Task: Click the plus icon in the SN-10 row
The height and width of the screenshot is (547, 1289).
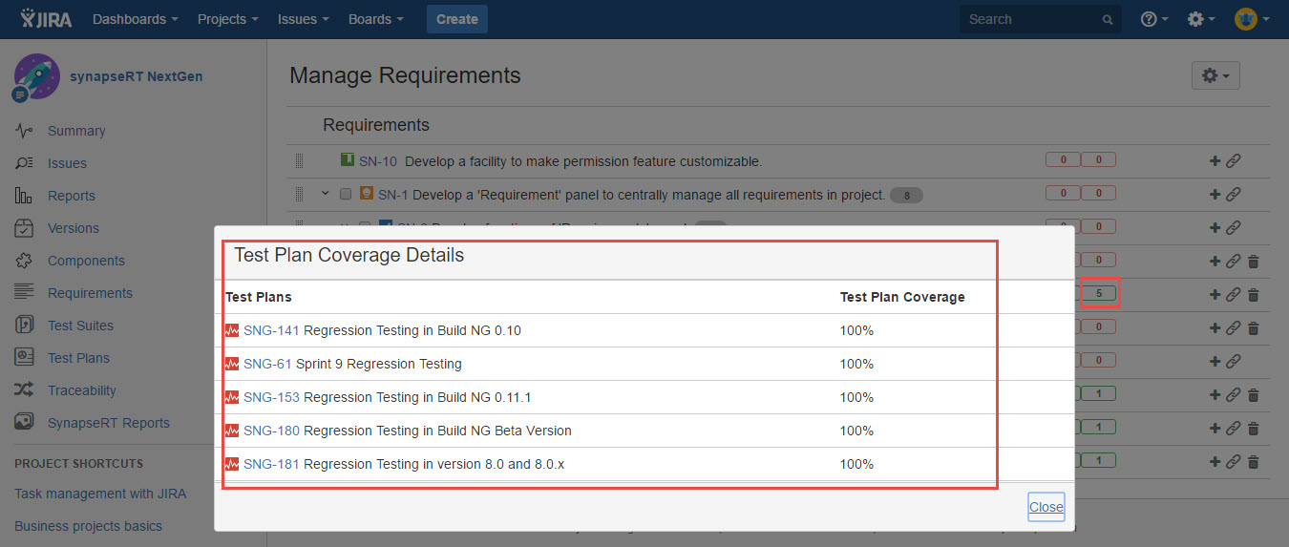Action: pyautogui.click(x=1215, y=161)
